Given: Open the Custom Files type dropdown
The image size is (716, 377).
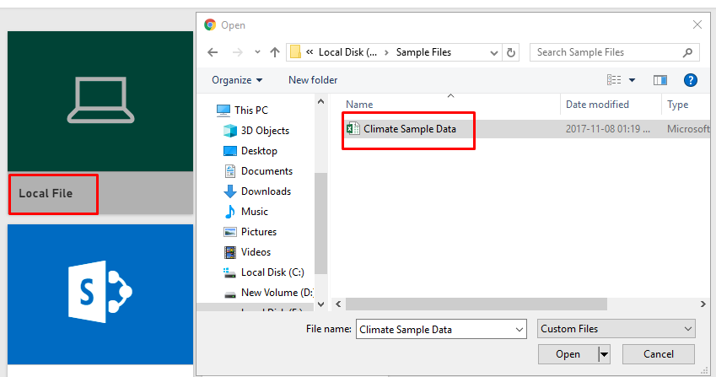Looking at the screenshot, I should [616, 329].
